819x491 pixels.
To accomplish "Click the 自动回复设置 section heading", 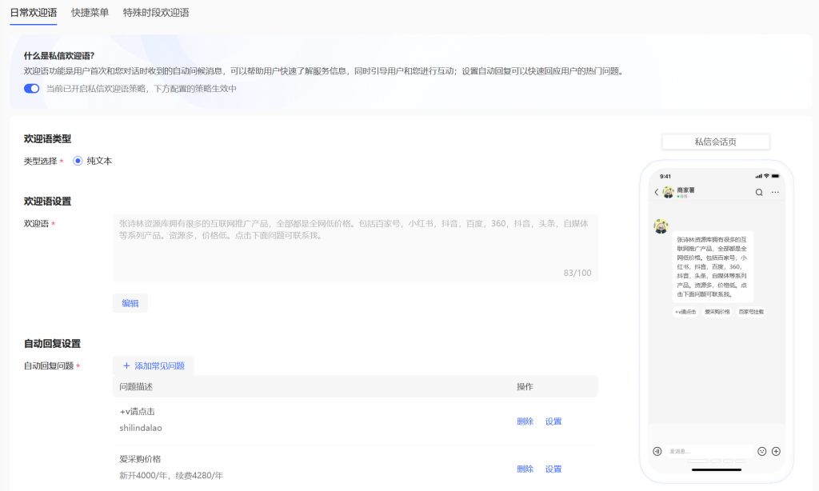I will [52, 343].
